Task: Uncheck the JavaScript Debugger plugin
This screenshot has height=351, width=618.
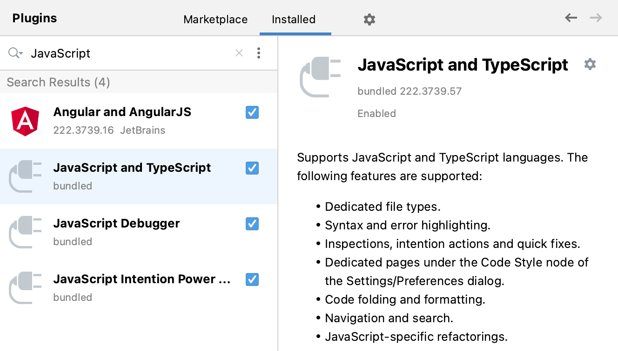Action: point(252,224)
